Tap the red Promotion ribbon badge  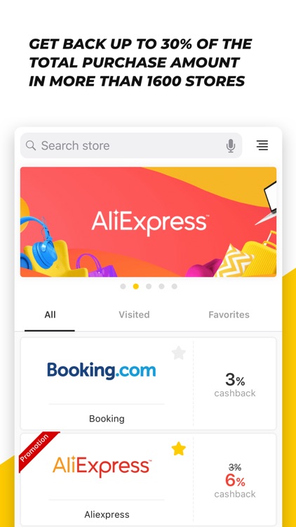click(38, 450)
